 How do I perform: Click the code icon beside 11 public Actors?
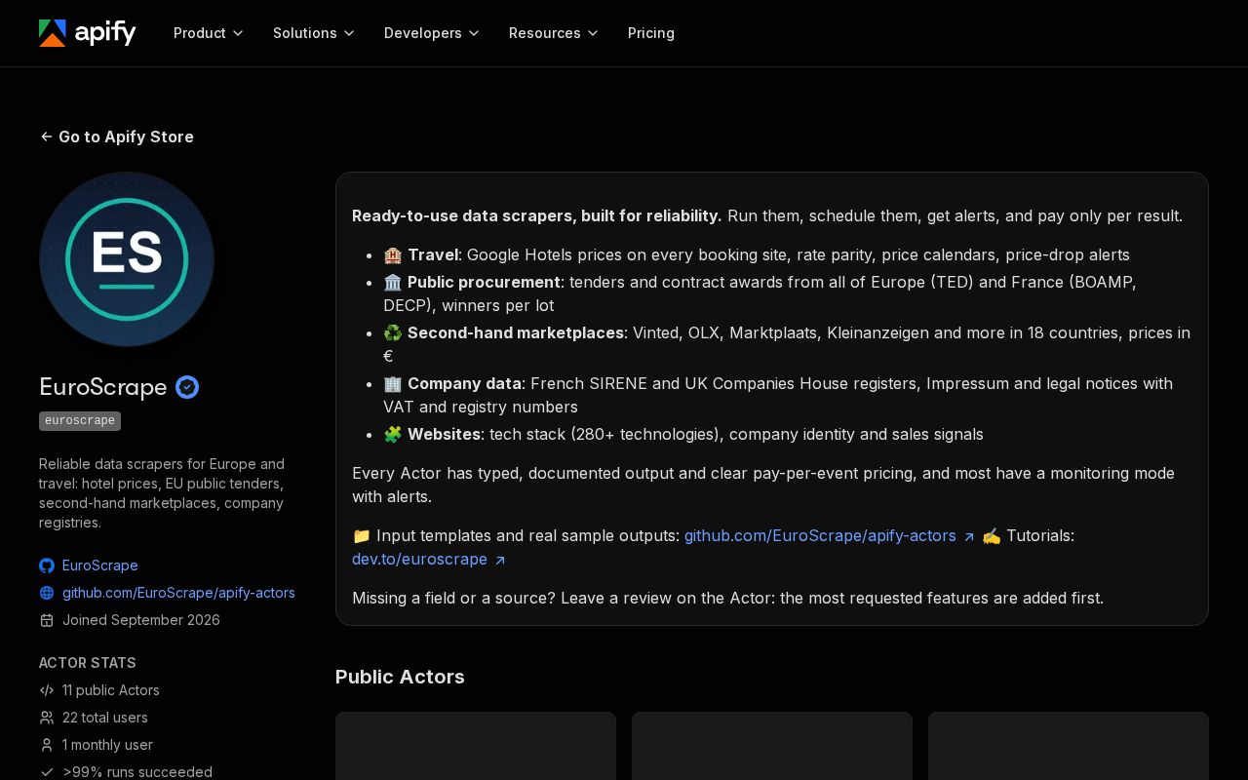(47, 690)
